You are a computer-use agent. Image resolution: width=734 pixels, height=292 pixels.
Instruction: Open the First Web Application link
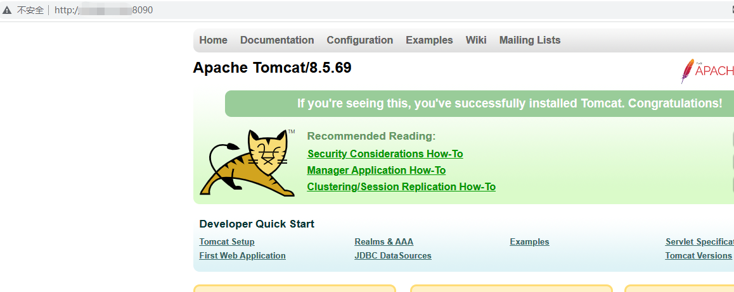coord(243,255)
